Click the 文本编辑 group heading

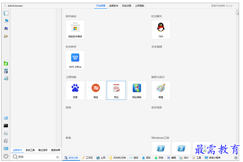(x=157, y=47)
